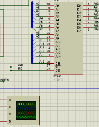
Task: Click the P07 net label
Action: click(x=96, y=29)
